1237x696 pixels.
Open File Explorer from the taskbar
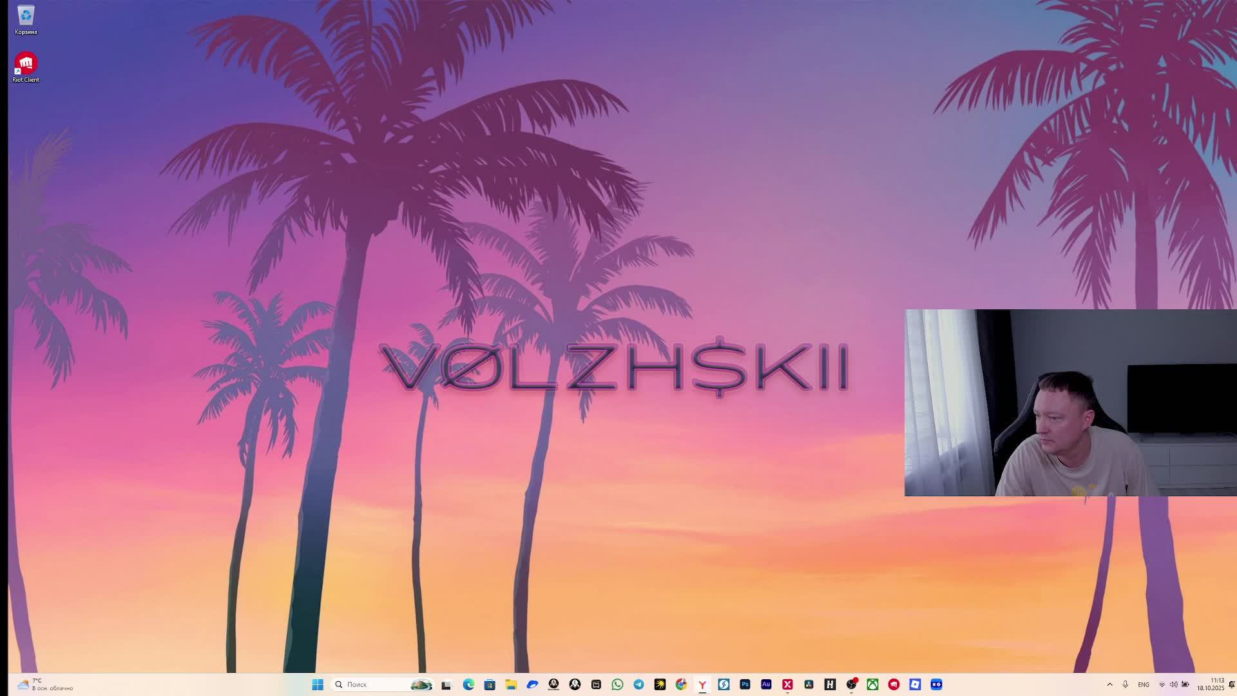click(510, 684)
